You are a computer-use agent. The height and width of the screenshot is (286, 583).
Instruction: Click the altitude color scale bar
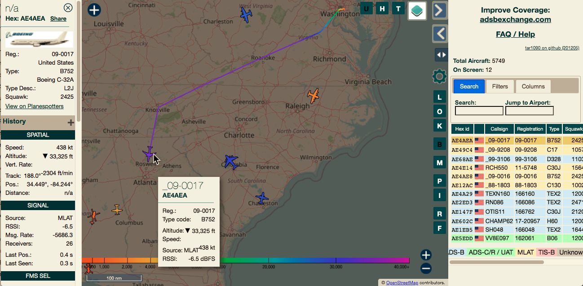click(x=245, y=260)
